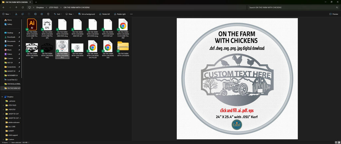The height and width of the screenshot is (144, 341).
Task: Click Rotate right button
Action: 120,14
